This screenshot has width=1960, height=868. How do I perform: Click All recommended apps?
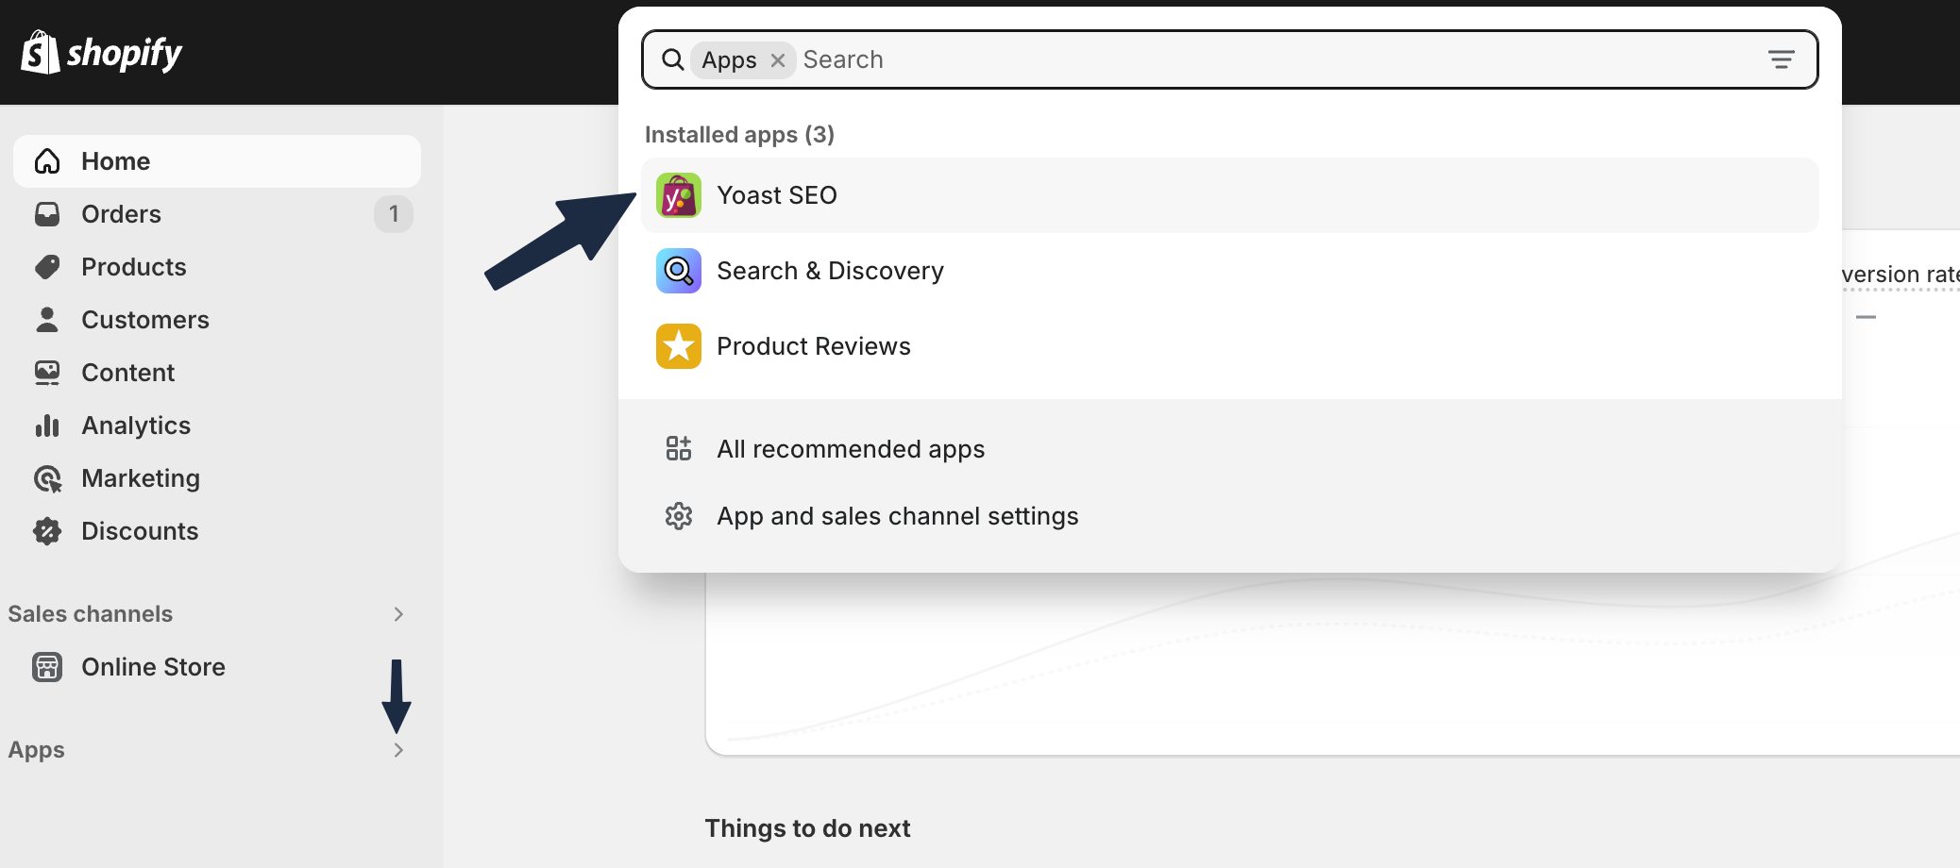850,449
